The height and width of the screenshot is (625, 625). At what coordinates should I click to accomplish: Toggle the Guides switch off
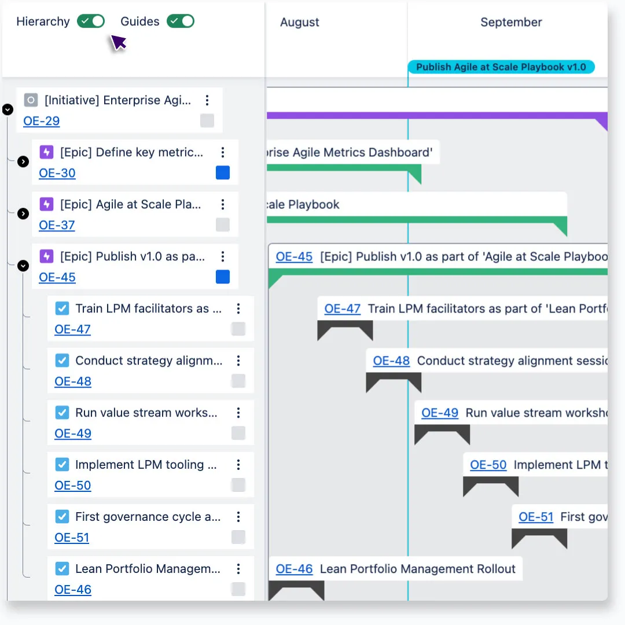click(180, 21)
